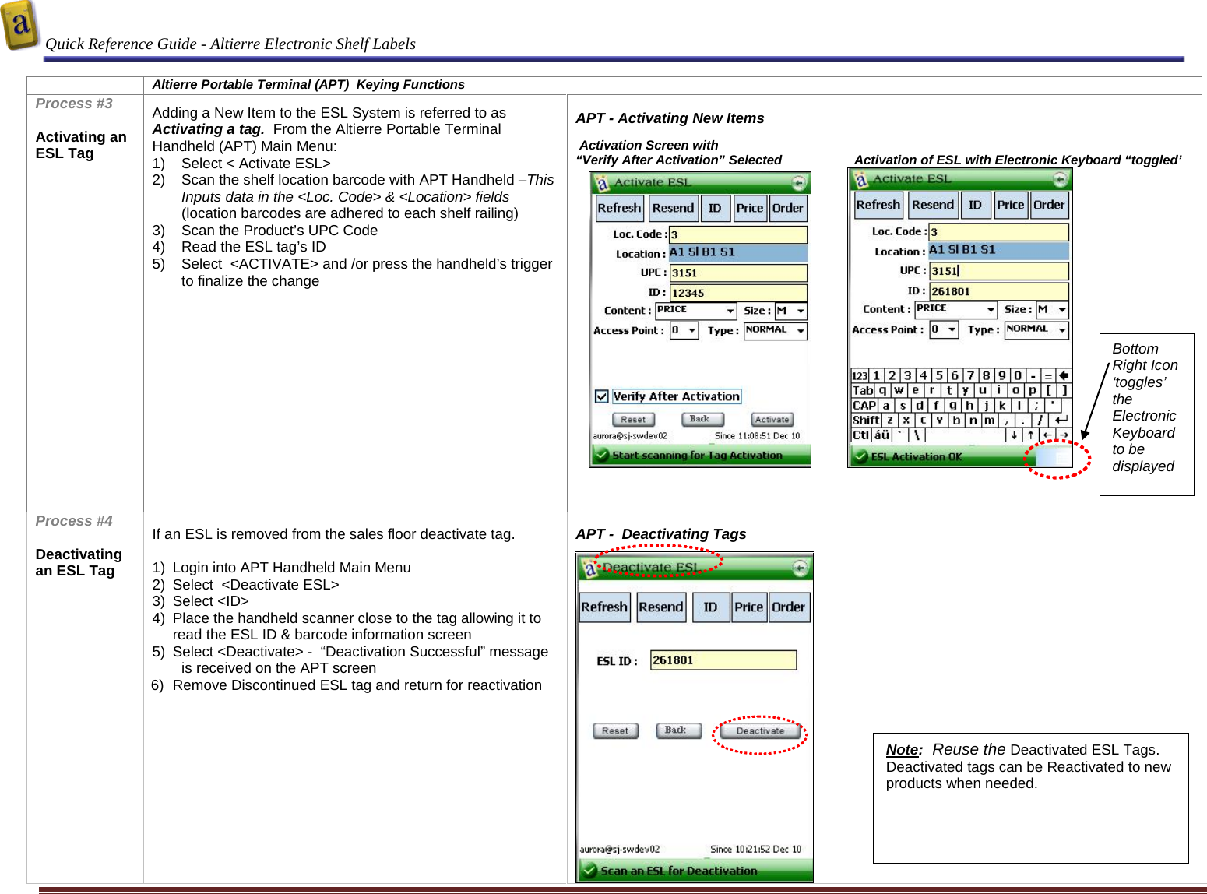Tap the Tab key on the on-screen keyboard

point(863,390)
